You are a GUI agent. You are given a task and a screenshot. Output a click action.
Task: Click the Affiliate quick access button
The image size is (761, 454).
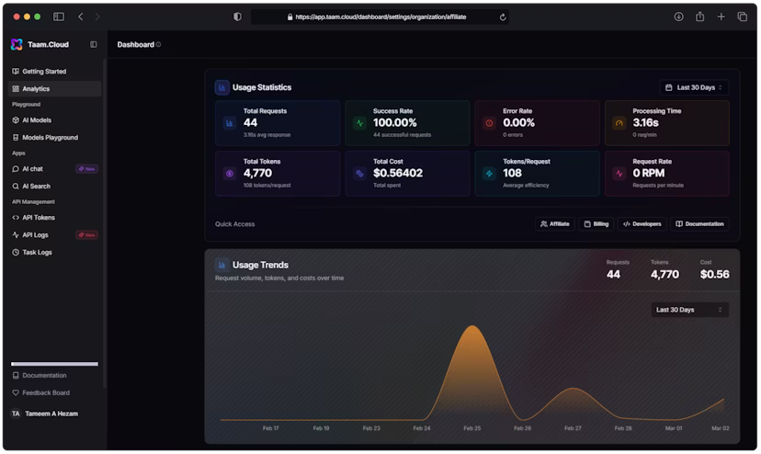(x=554, y=223)
